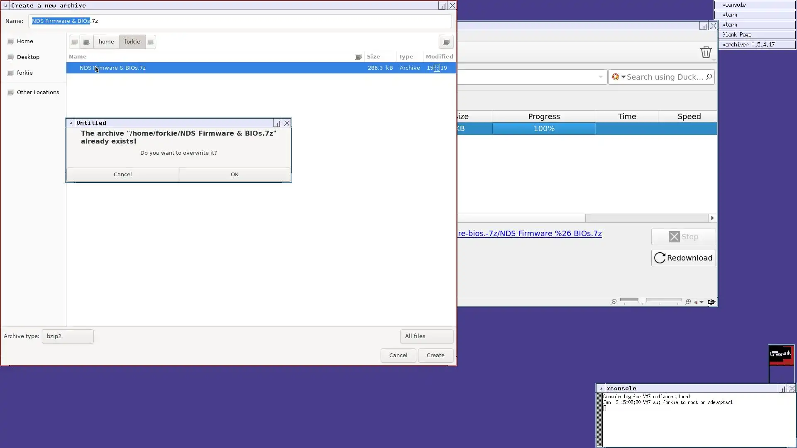Click the zoom-out magnifier in the status bar
The image size is (797, 448).
coord(614,302)
